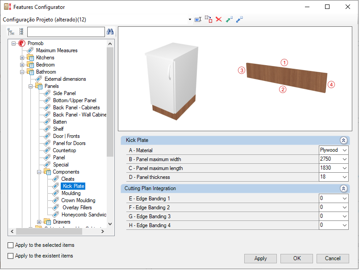The height and width of the screenshot is (270, 363).
Task: Select Panel for Doors in the tree
Action: (x=69, y=143)
